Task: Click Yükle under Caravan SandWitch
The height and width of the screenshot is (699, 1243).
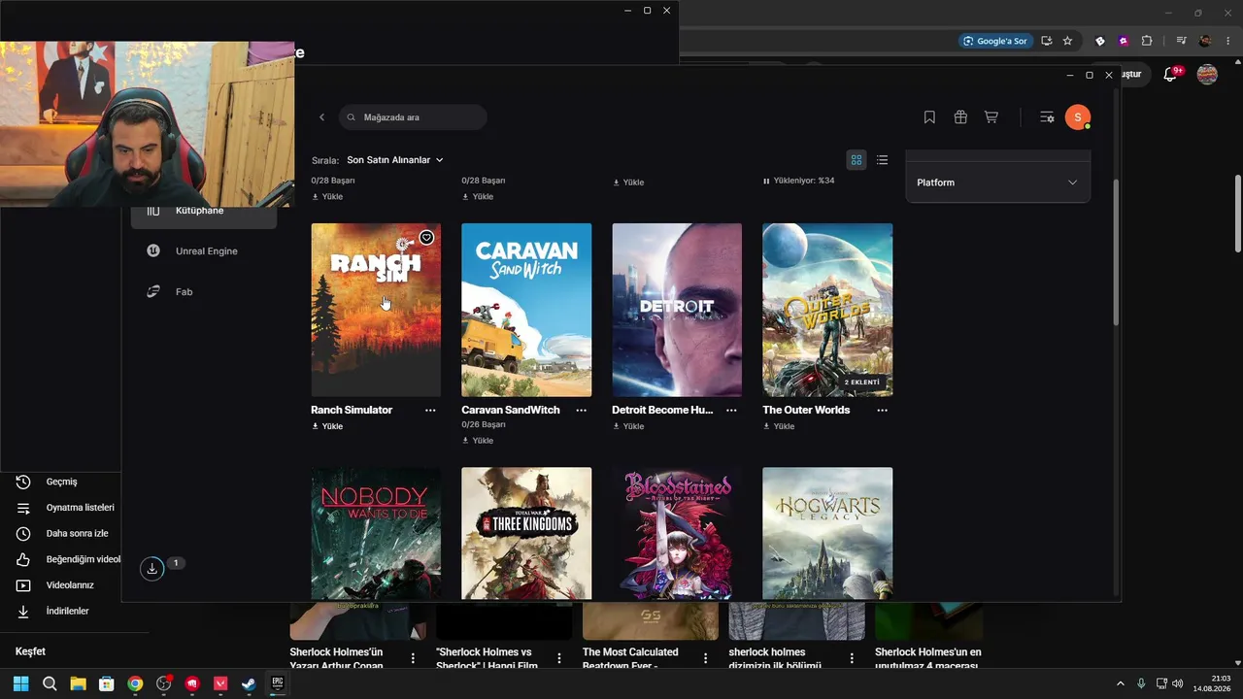Action: [478, 441]
